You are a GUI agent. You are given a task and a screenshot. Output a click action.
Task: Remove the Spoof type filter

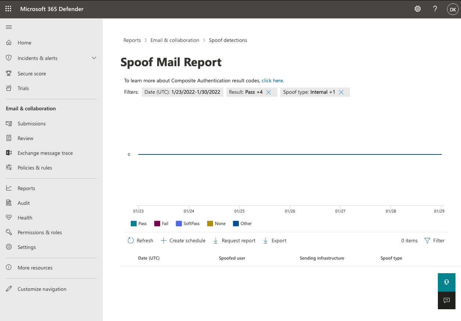pyautogui.click(x=341, y=92)
